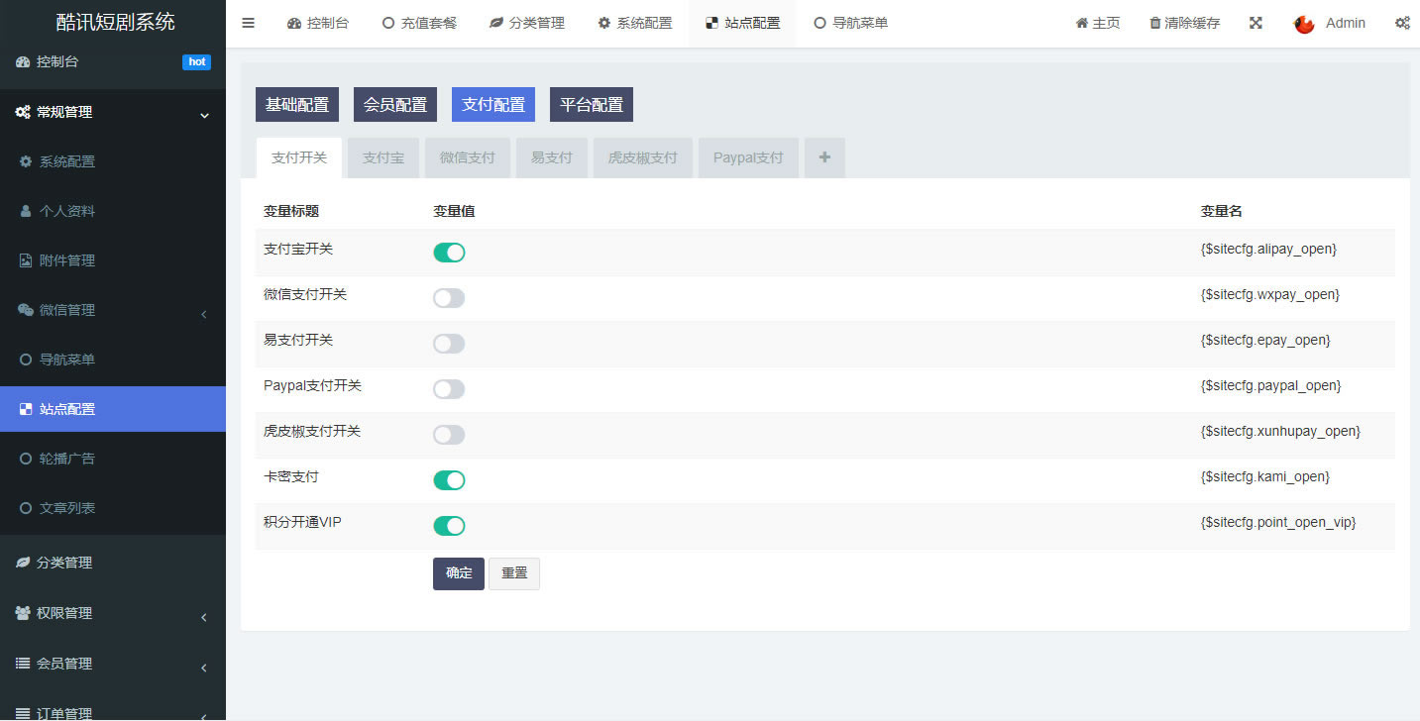Click the 基础配置 button
Screen dimensions: 1420x721
coord(297,105)
